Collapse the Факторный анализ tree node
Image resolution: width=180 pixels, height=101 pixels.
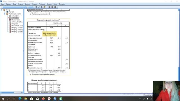point(4,14)
